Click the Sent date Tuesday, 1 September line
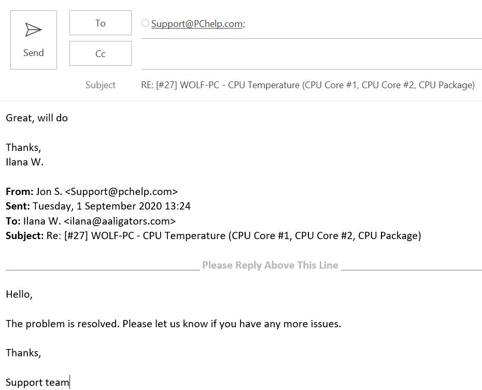This screenshot has width=482, height=390. coord(98,206)
